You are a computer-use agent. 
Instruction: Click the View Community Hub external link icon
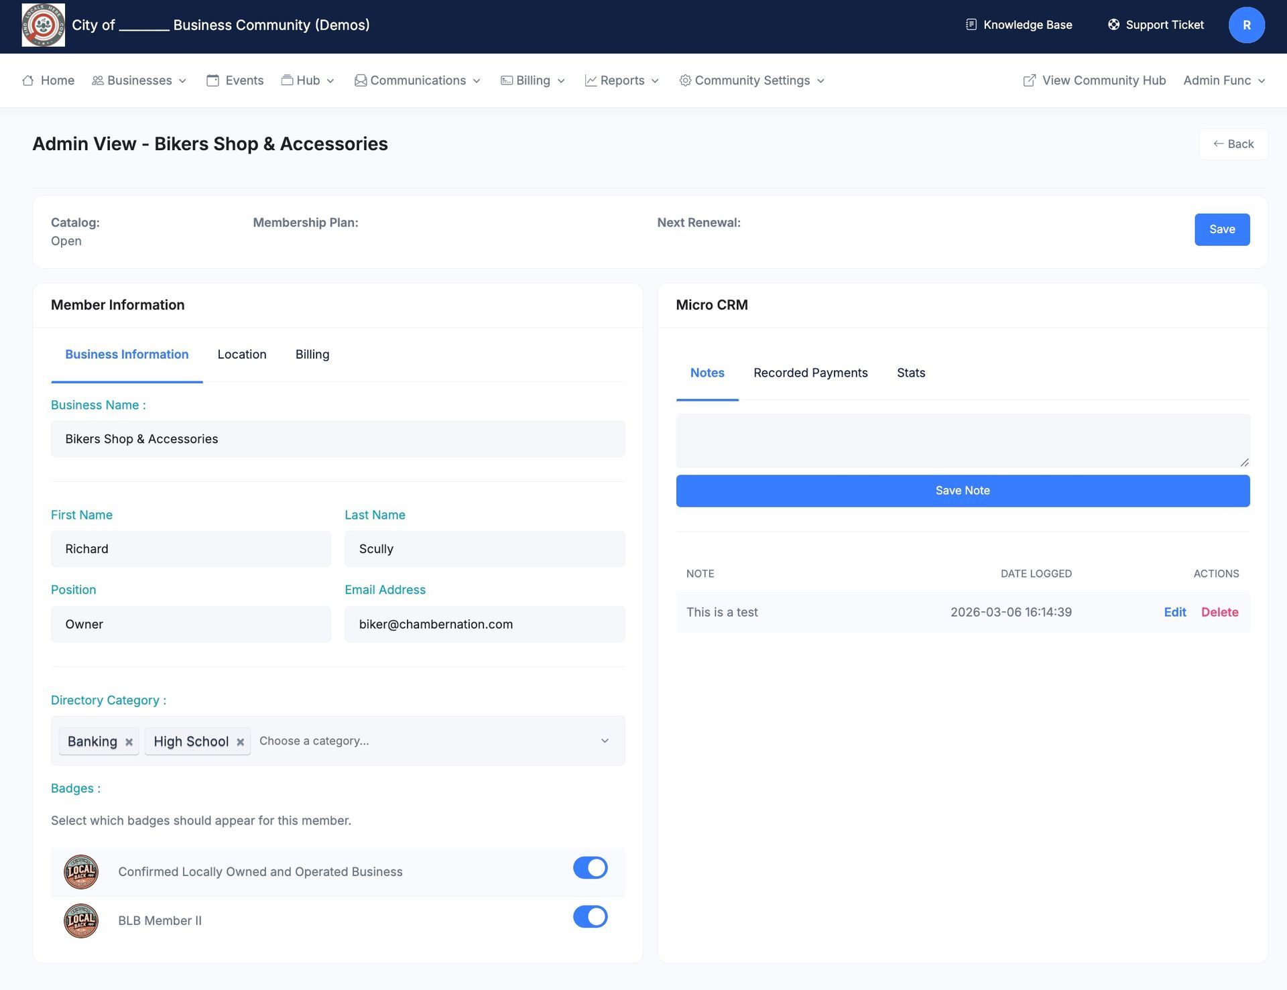1029,80
